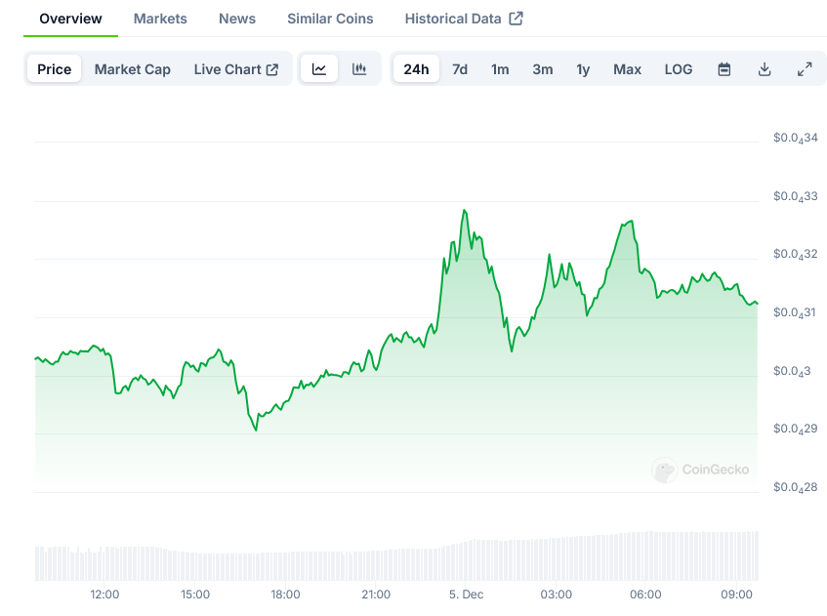
Task: Toggle LOG scale on the chart
Action: [679, 69]
